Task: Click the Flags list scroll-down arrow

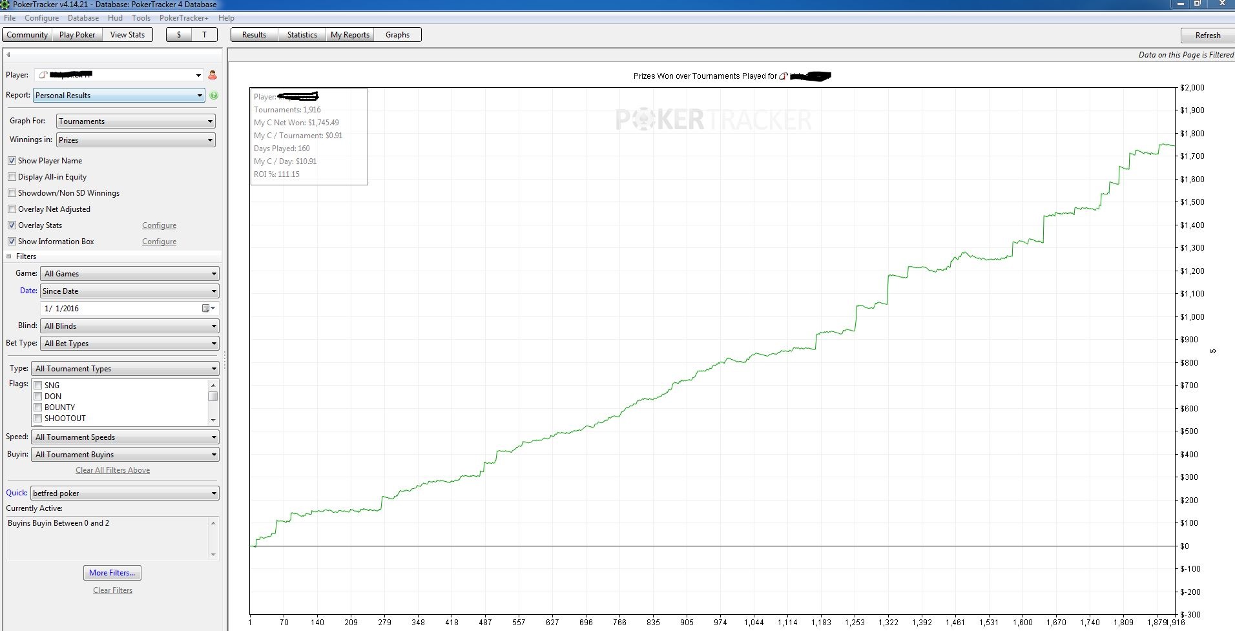Action: tap(213, 420)
